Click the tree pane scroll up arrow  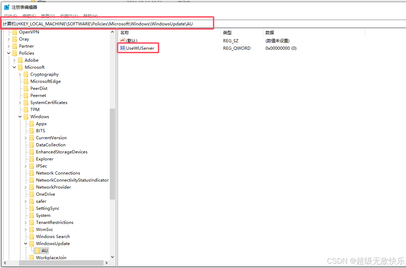point(112,32)
